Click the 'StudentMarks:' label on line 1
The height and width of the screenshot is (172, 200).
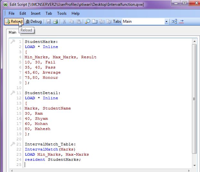click(x=41, y=42)
